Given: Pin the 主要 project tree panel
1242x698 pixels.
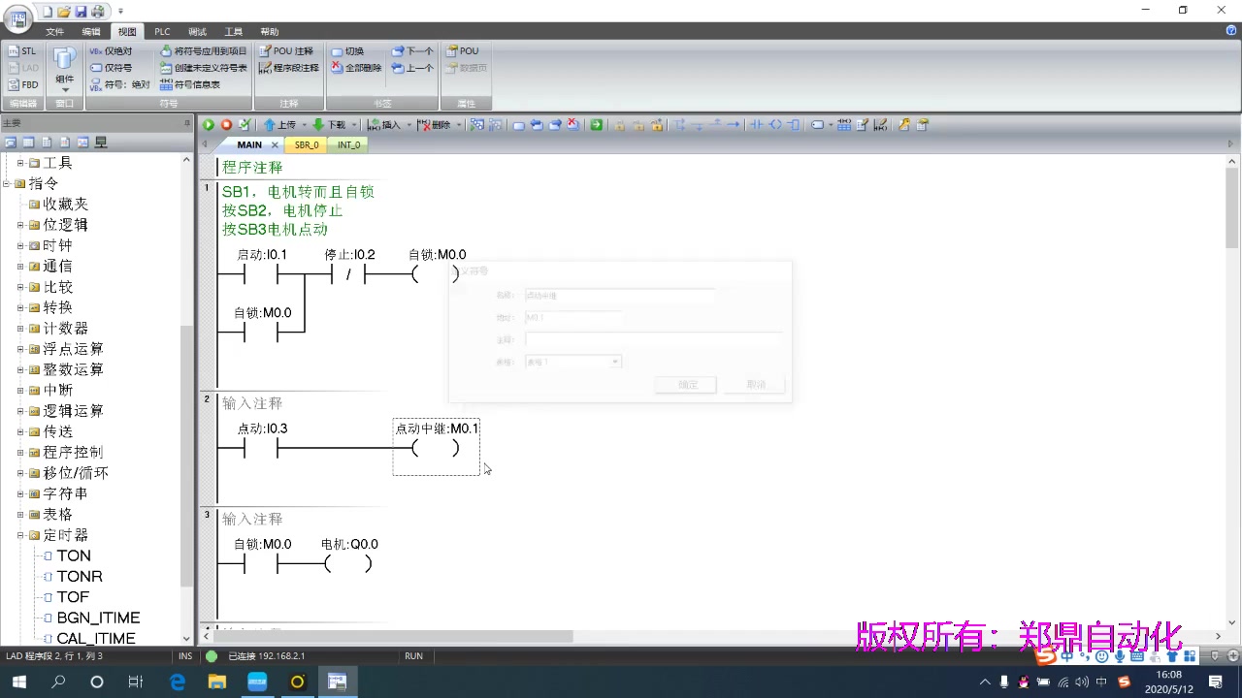Looking at the screenshot, I should click(x=187, y=123).
